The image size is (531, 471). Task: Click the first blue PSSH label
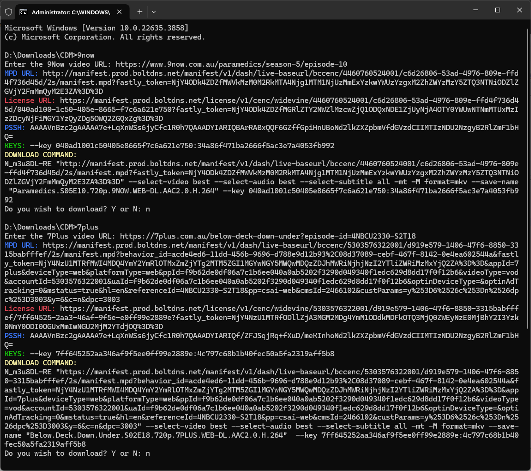(x=15, y=128)
